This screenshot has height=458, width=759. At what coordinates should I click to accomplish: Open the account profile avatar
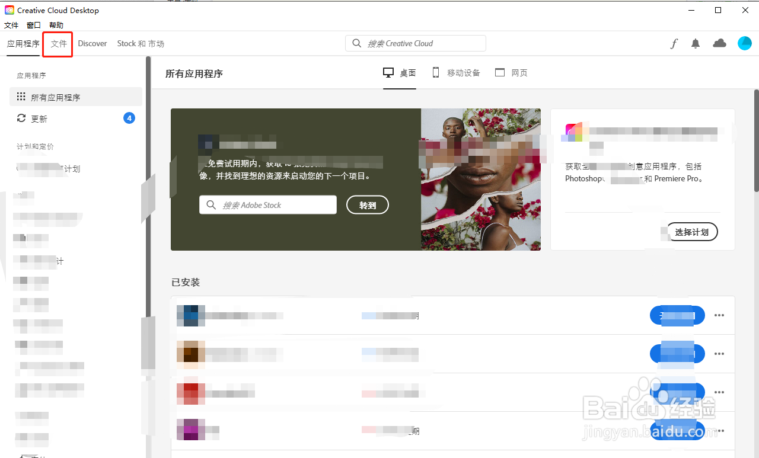tap(745, 43)
